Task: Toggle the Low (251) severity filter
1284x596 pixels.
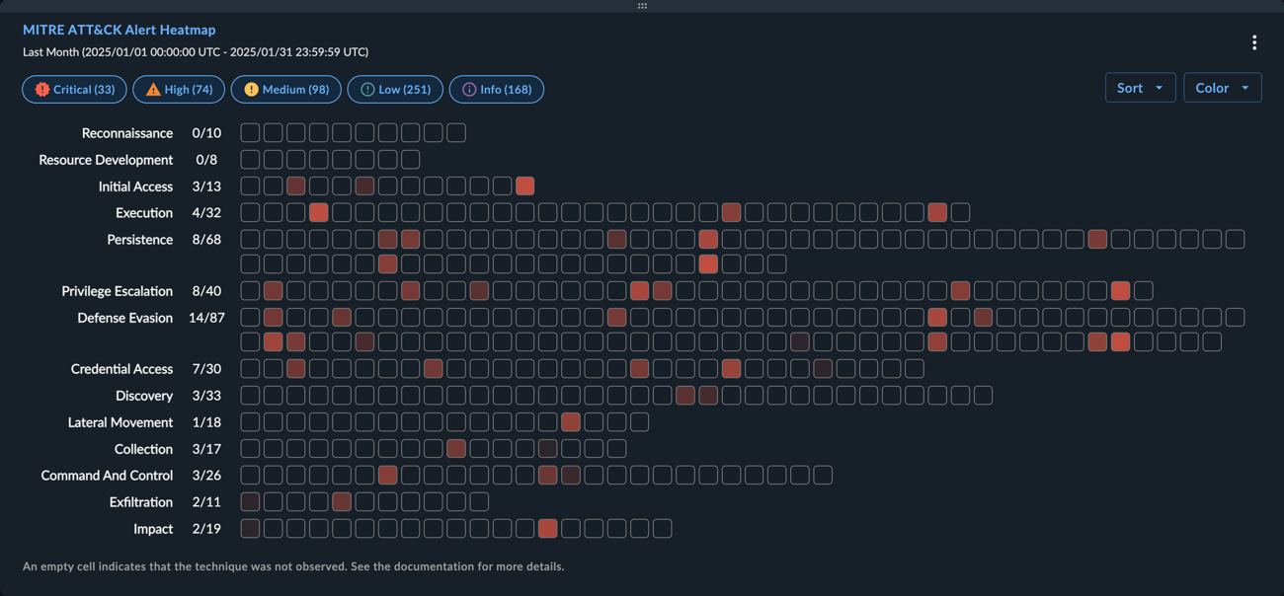Action: click(395, 89)
